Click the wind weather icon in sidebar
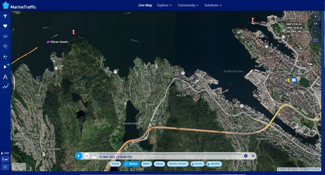 tap(5, 47)
